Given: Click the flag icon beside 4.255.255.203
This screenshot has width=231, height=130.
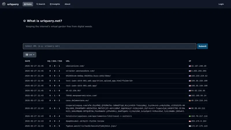Looking at the screenshot, I should tap(190, 71).
